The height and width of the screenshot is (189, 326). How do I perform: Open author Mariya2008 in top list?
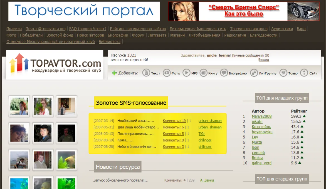point(261,116)
